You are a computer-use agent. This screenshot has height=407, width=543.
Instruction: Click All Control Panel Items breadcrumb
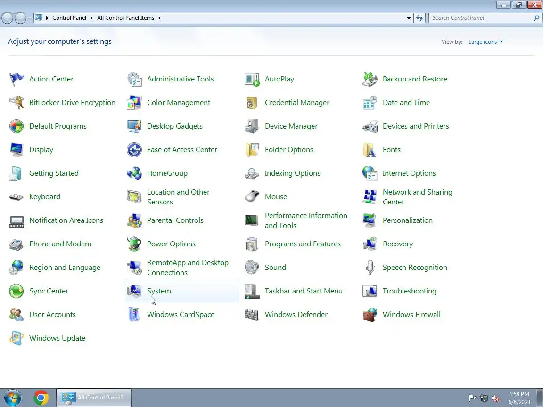[125, 18]
